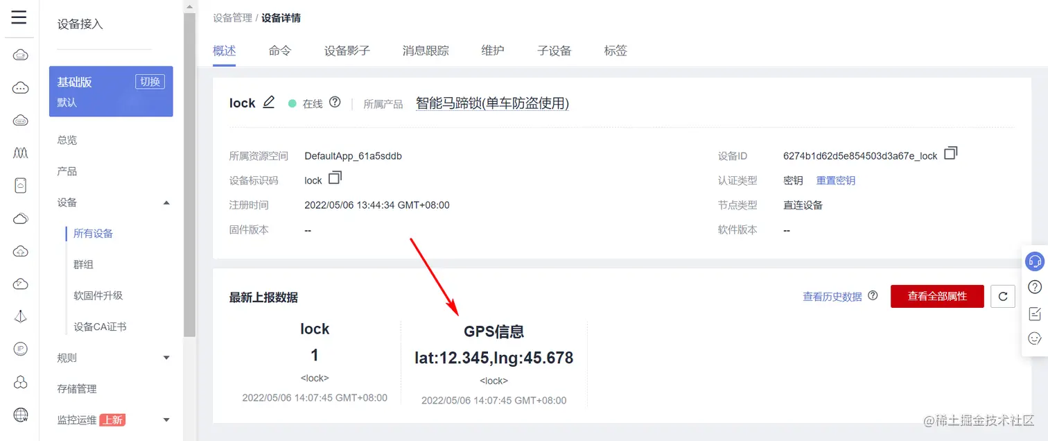Click registration time 2022/05/06 13:44:34
1048x441 pixels.
[377, 205]
